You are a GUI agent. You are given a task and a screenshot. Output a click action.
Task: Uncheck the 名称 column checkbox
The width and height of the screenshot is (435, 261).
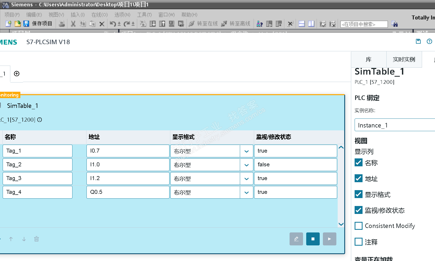359,163
